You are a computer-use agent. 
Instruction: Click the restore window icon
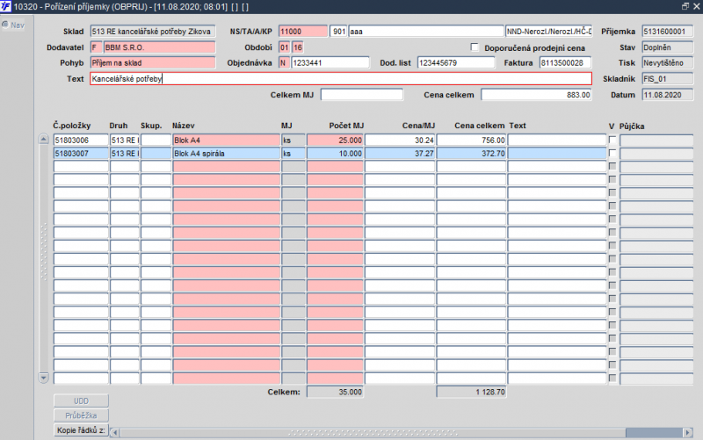coord(685,6)
